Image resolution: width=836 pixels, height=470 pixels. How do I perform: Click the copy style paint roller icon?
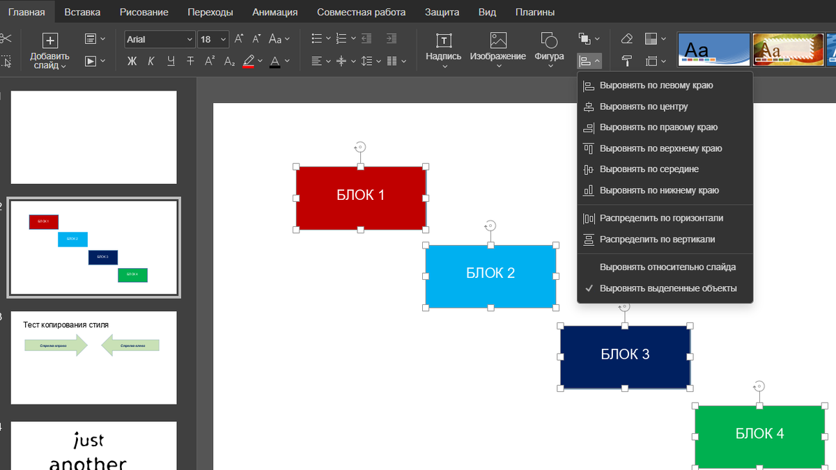[x=626, y=61]
